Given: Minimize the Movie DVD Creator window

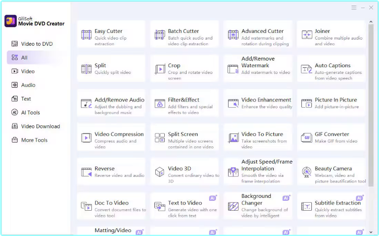Looking at the screenshot, I should (x=363, y=8).
